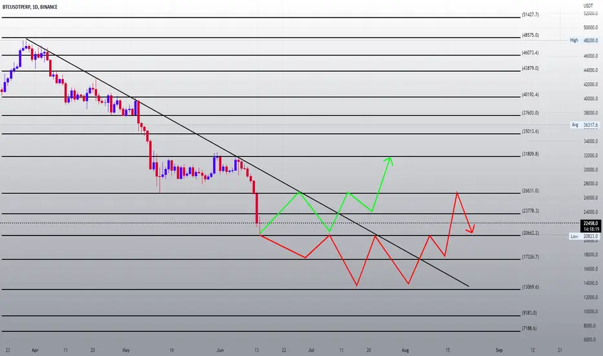Select the (13069.6) level label
This screenshot has width=603, height=356.
click(x=531, y=287)
